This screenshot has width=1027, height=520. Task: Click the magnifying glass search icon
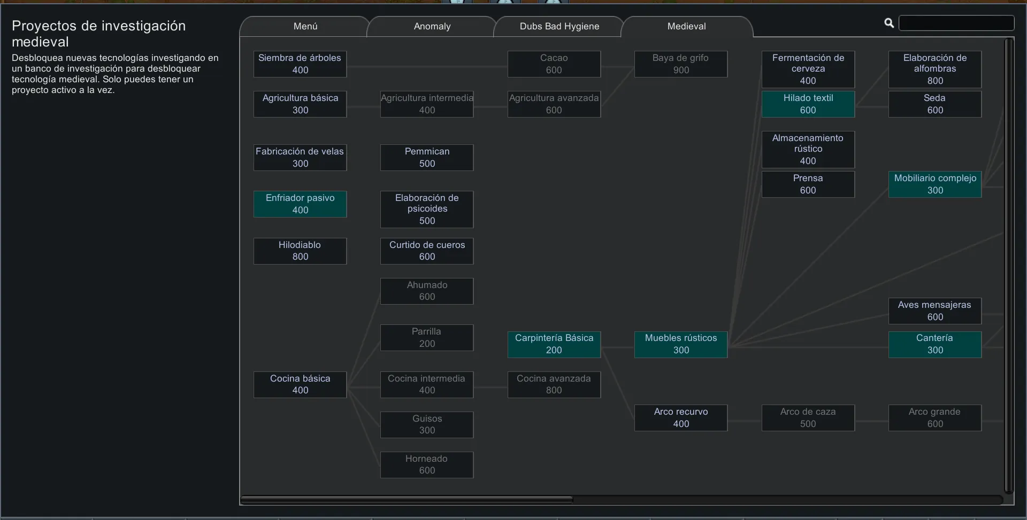click(x=889, y=23)
